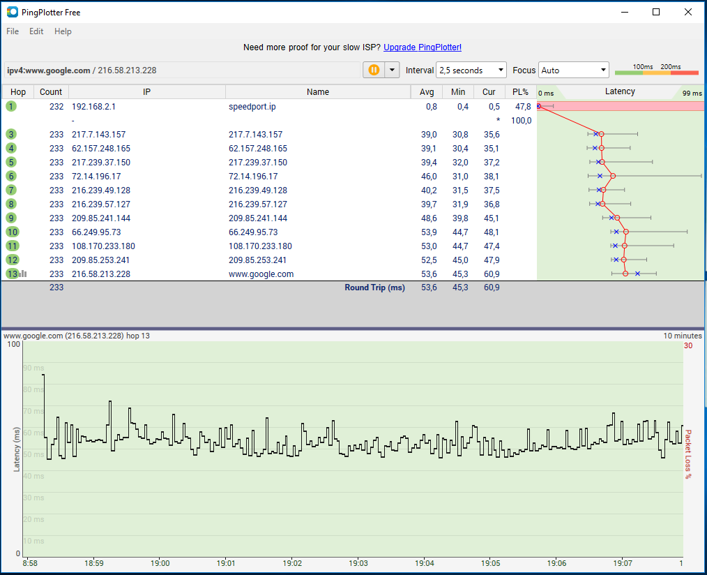This screenshot has width=707, height=575.
Task: Maximize the PingPlotter window
Action: coord(656,12)
